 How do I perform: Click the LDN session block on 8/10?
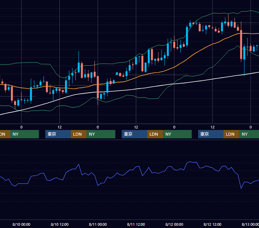tap(78, 134)
